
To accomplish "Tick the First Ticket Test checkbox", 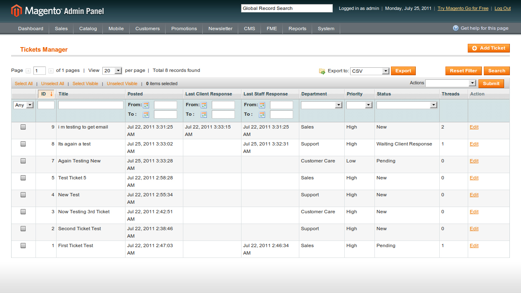I will (x=23, y=245).
